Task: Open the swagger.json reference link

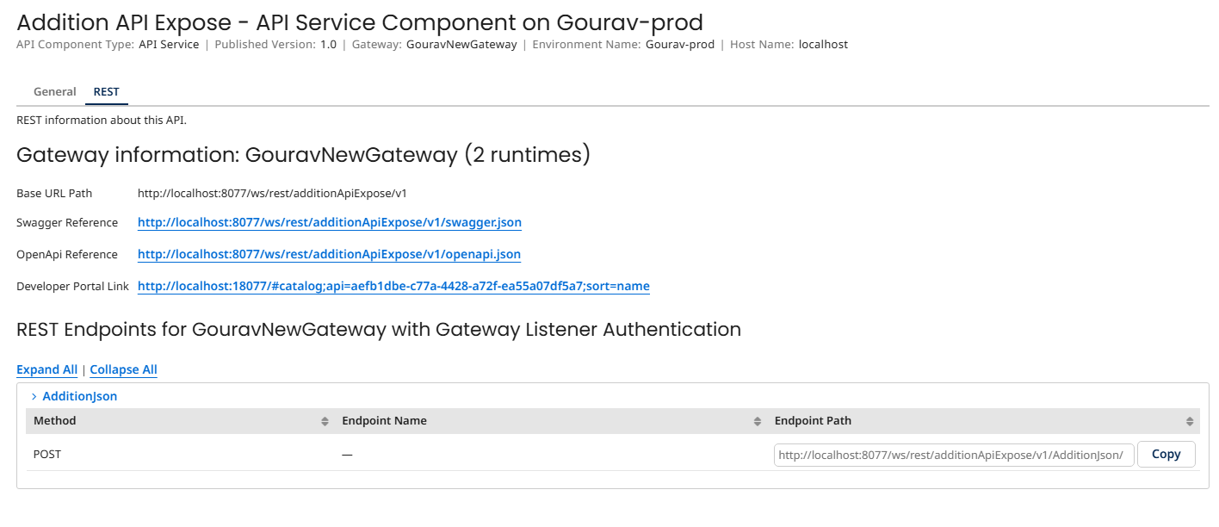Action: pos(330,222)
